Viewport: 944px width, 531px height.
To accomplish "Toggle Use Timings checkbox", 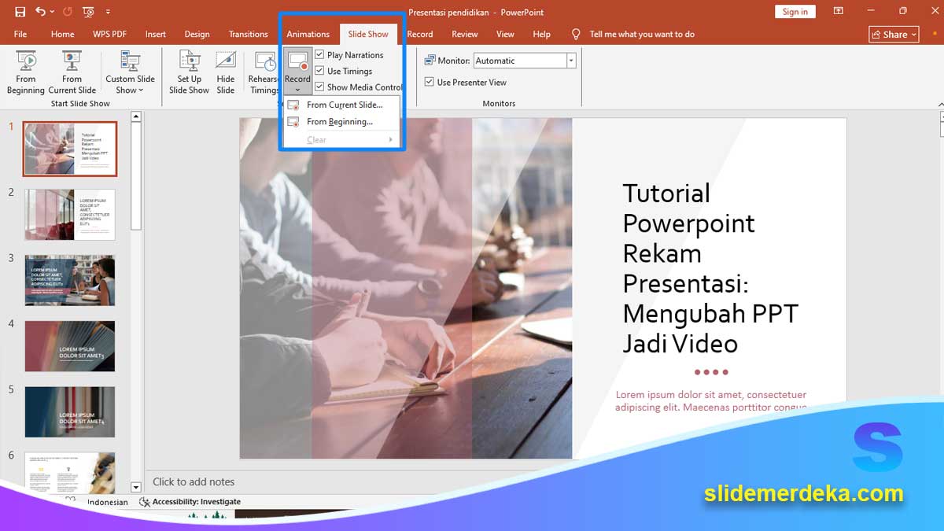I will [319, 71].
